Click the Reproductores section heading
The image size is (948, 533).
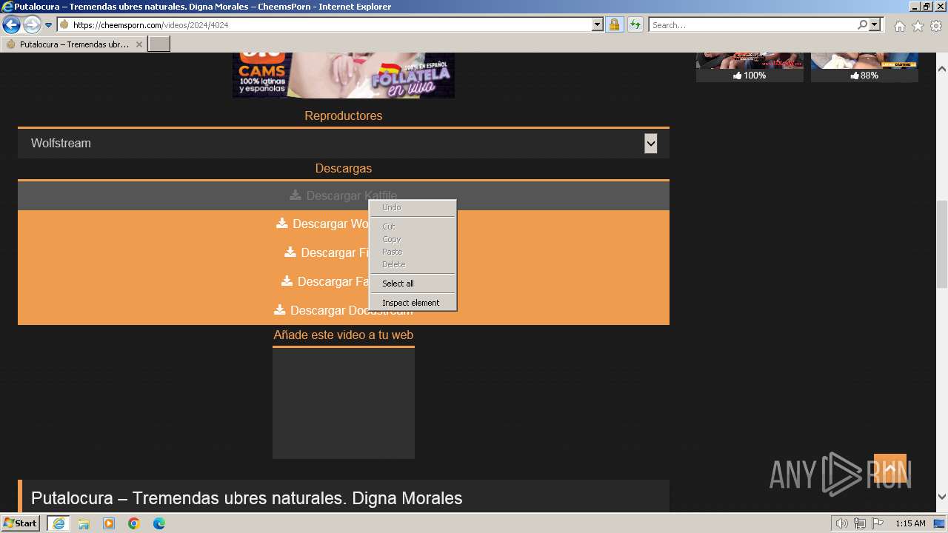344,115
